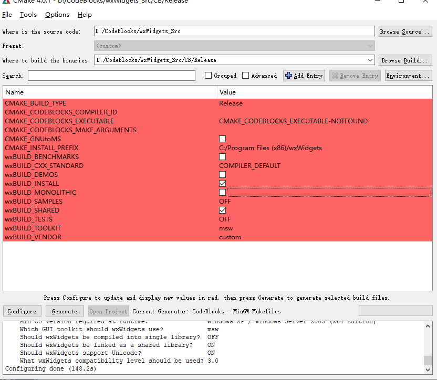This screenshot has width=437, height=380.
Task: Click the Value column header
Action: (325, 92)
